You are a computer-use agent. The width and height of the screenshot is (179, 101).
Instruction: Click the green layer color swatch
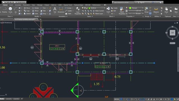89,8
